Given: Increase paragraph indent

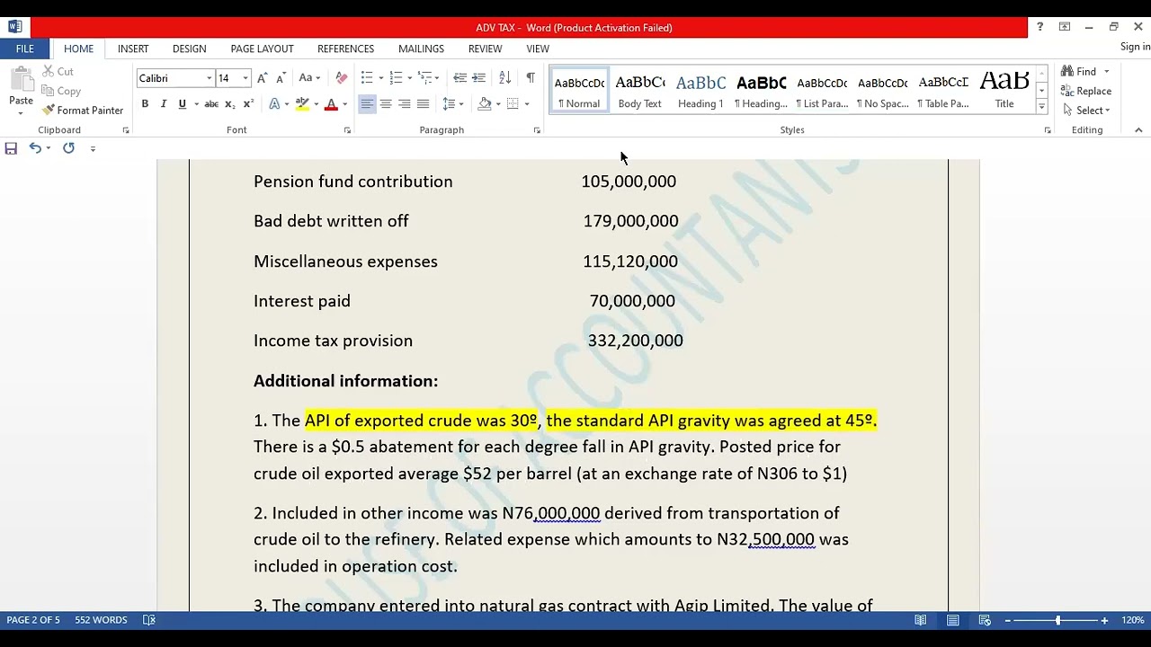Looking at the screenshot, I should pos(478,78).
